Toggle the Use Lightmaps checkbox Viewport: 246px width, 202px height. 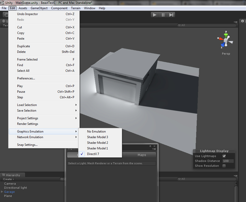point(224,156)
